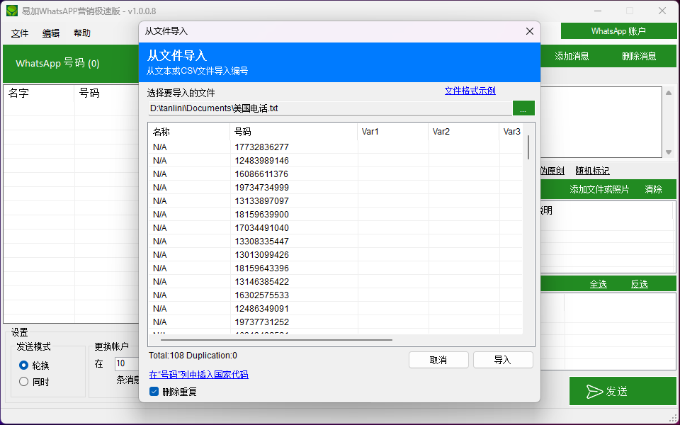The image size is (680, 425).
Task: Click 删除消息 in the main window
Action: click(639, 56)
